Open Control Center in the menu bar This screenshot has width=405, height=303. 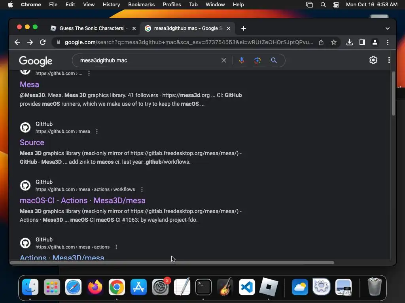pyautogui.click(x=336, y=5)
